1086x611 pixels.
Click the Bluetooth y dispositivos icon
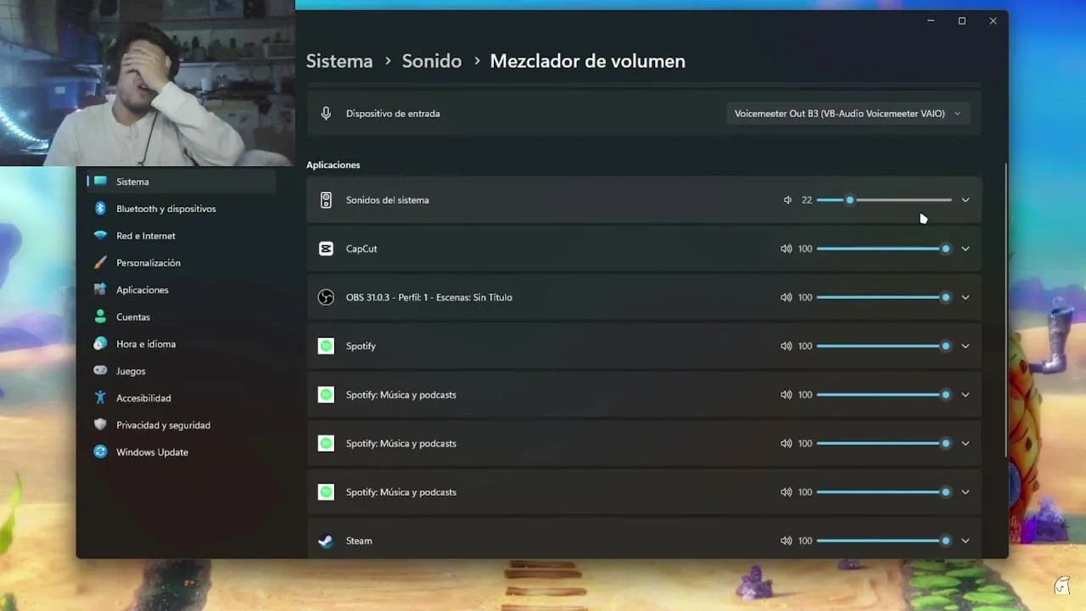(100, 209)
